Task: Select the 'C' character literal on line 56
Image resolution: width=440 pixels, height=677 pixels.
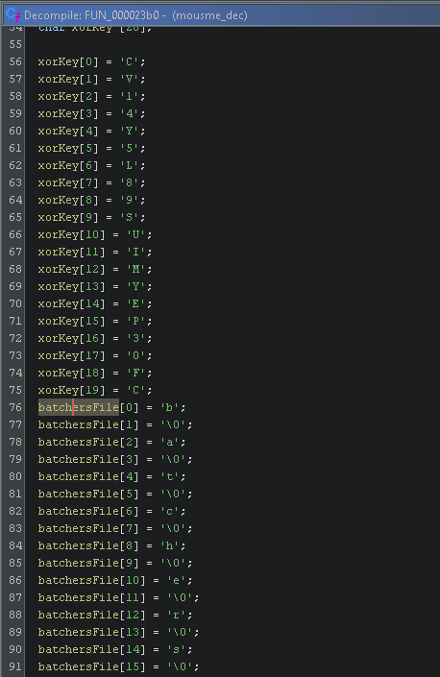Action: (x=129, y=61)
